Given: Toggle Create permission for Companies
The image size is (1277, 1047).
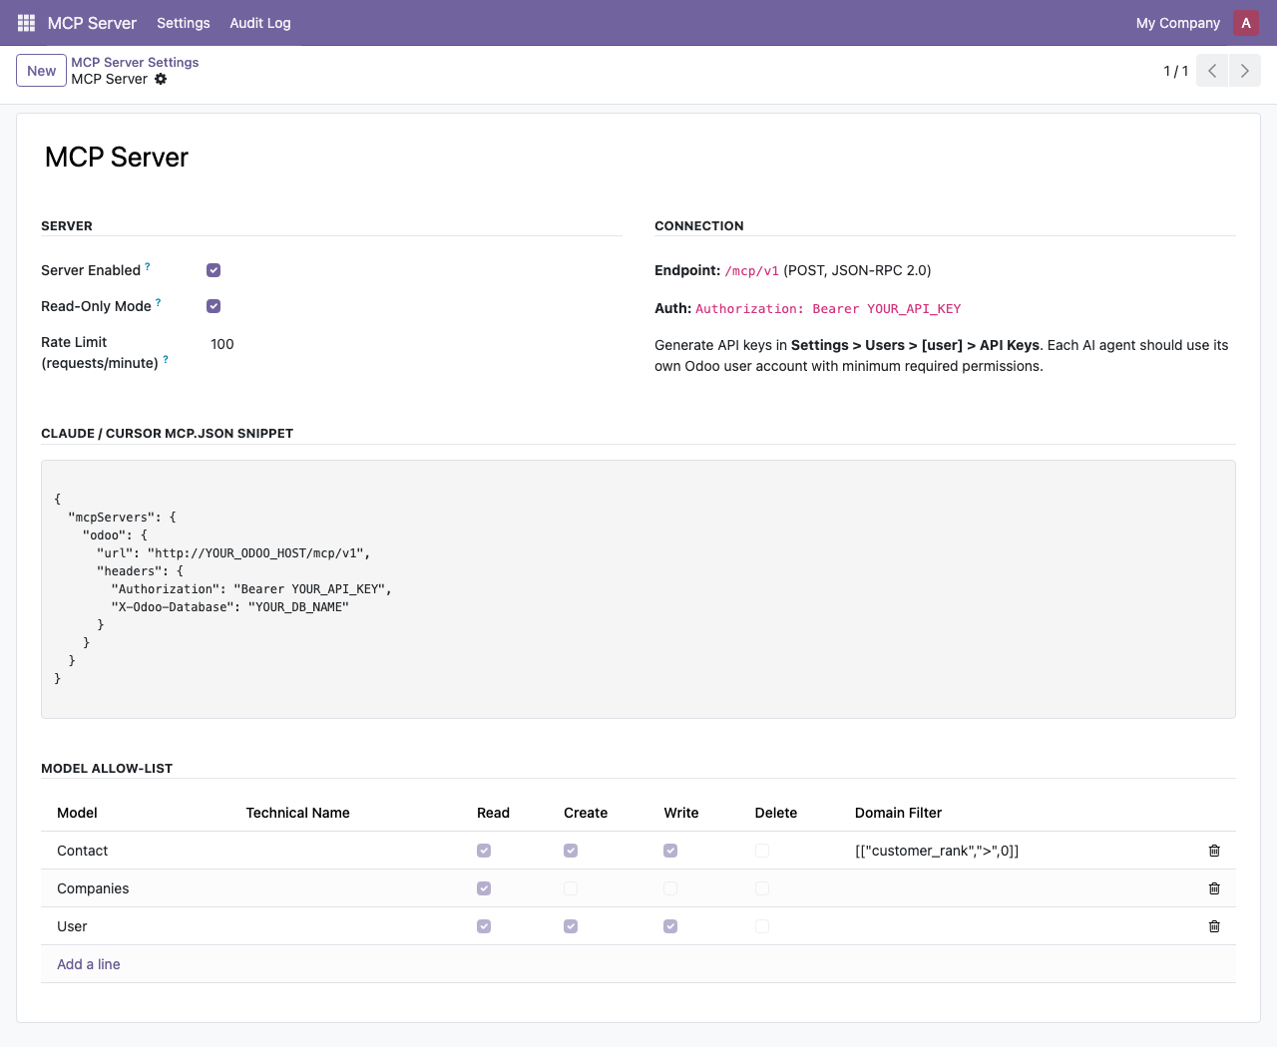Looking at the screenshot, I should [x=571, y=888].
